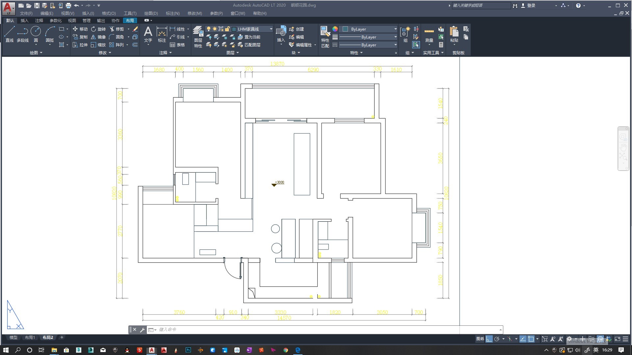Click 线性 (Linear dimension) button

point(177,29)
